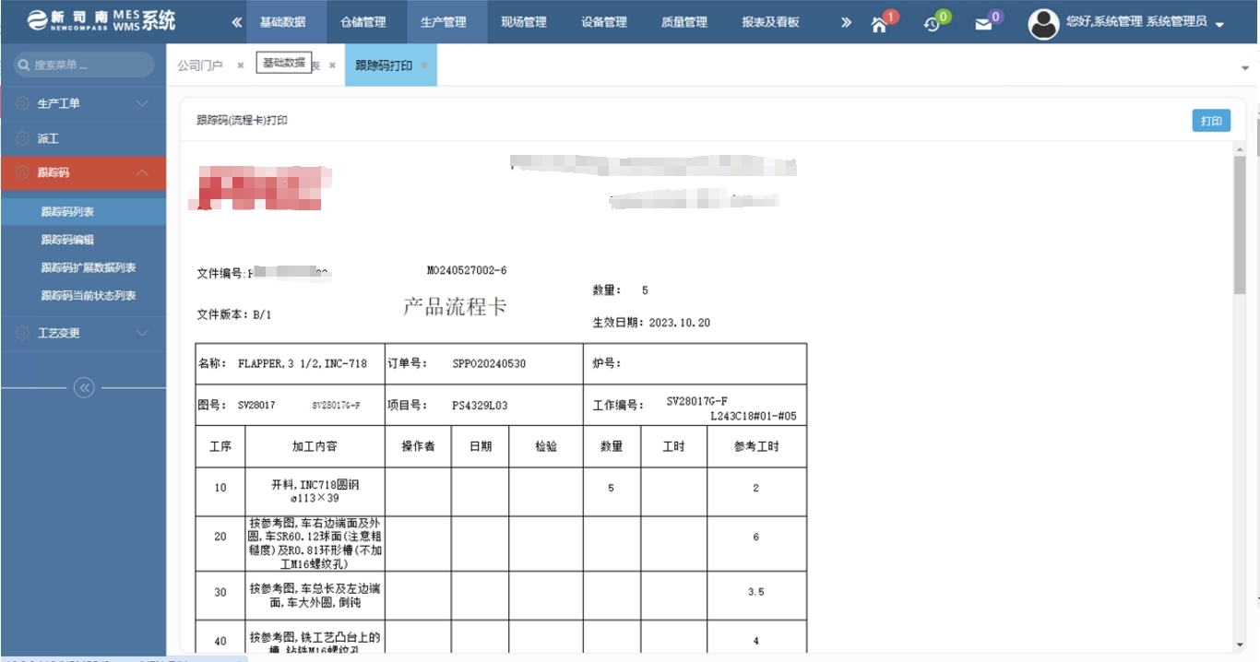Click the name FLAPPER,3 1/2,INC-718
1260x662 pixels.
tap(303, 363)
